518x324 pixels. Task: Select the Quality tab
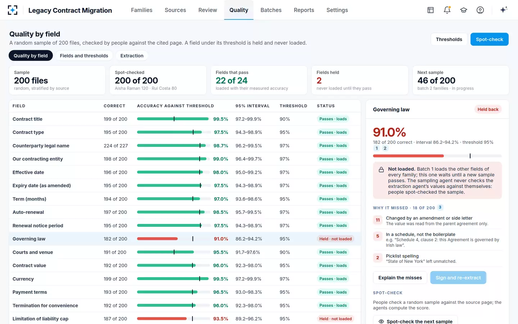pyautogui.click(x=239, y=10)
